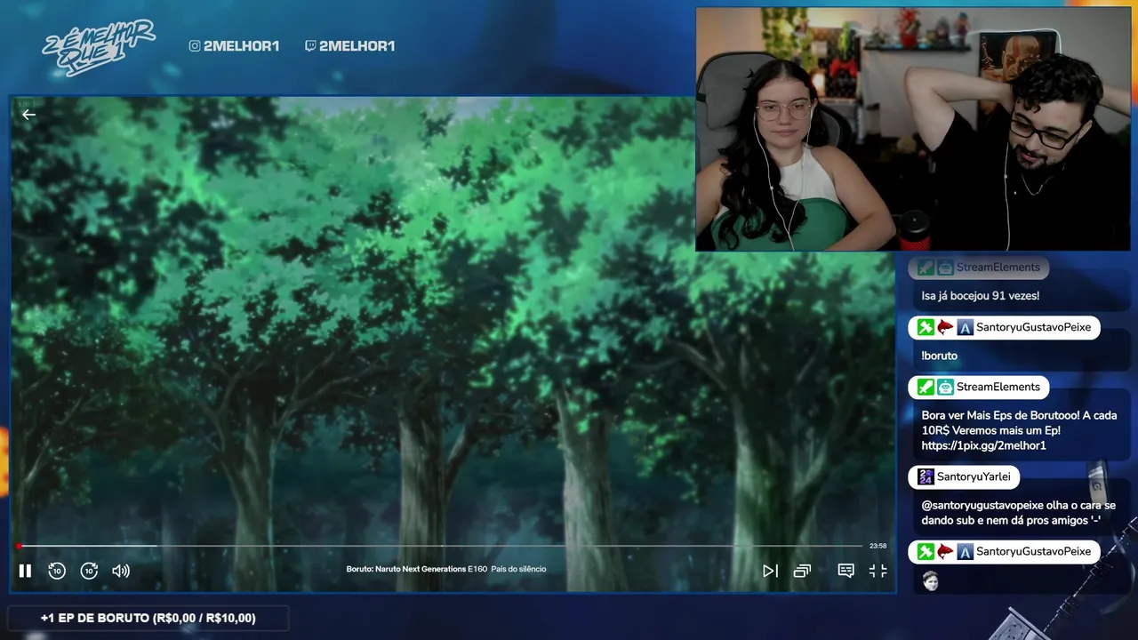This screenshot has height=640, width=1138.
Task: Click the red badge next to SantoryuGustavoPeixe above '!boruto'
Action: tap(945, 327)
